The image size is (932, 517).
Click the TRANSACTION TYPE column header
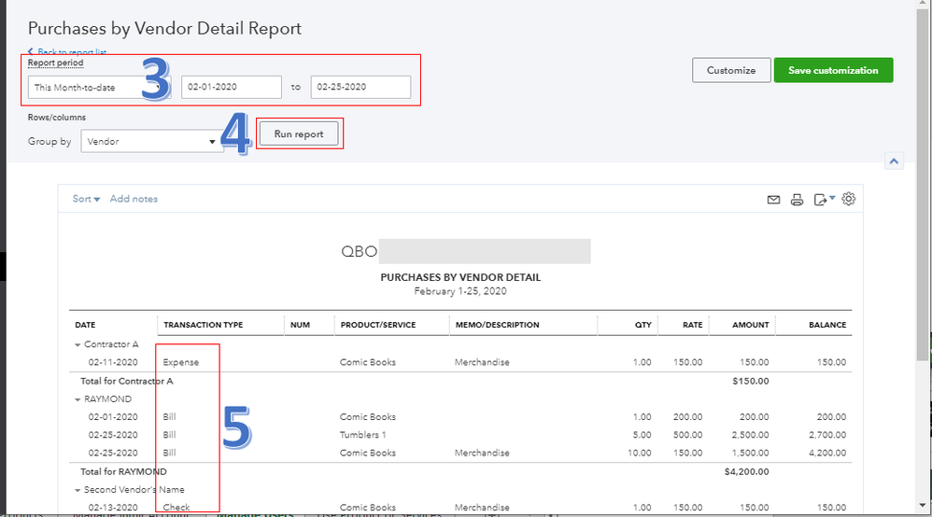pyautogui.click(x=203, y=325)
